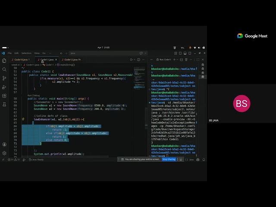Toggle the primary sidebar layout button
The image size is (276, 207).
(180, 53)
